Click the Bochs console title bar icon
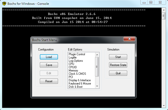This screenshot has height=110, width=168. (4, 3)
